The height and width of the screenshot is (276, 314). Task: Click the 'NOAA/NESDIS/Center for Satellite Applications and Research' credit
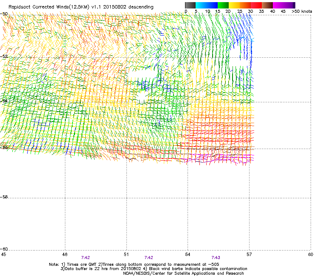(183, 273)
